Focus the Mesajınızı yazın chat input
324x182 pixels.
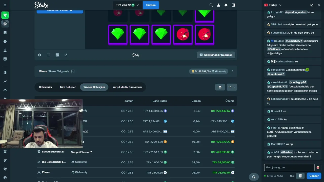pos(289,167)
